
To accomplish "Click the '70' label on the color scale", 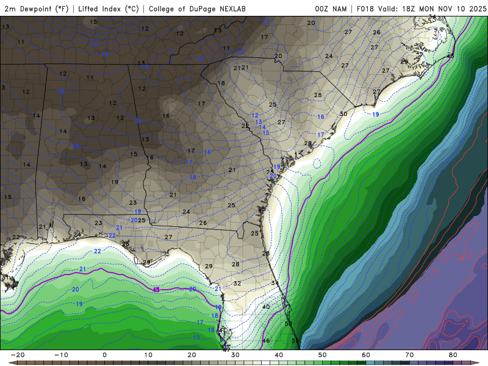I will pyautogui.click(x=409, y=355).
